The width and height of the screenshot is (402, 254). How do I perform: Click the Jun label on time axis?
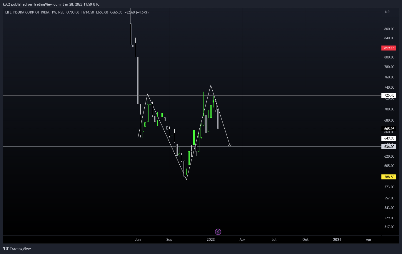(138, 240)
